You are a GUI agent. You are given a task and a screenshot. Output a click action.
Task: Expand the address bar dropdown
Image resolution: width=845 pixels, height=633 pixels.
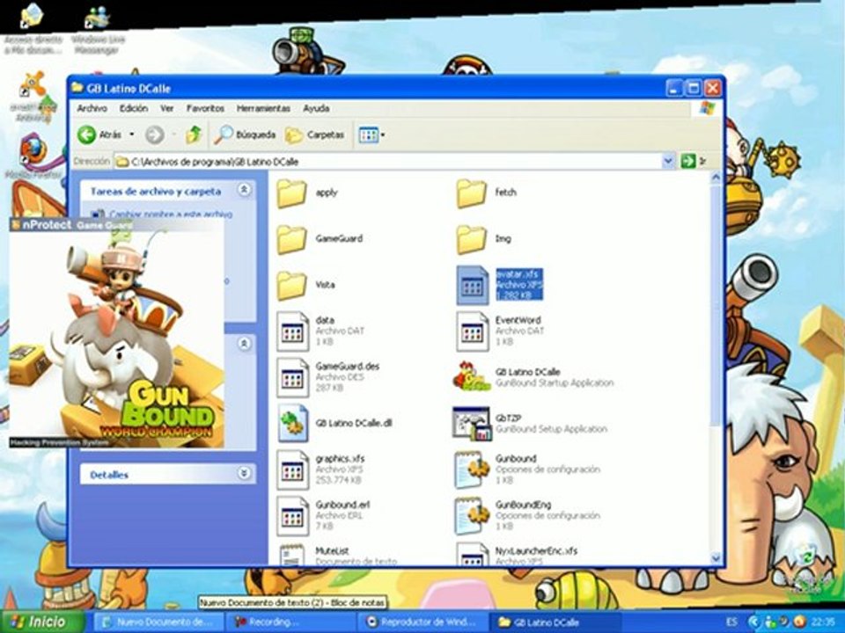point(668,161)
